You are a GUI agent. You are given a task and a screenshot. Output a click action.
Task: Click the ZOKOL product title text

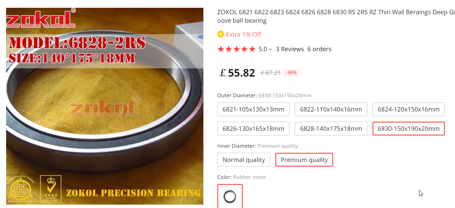pos(336,16)
